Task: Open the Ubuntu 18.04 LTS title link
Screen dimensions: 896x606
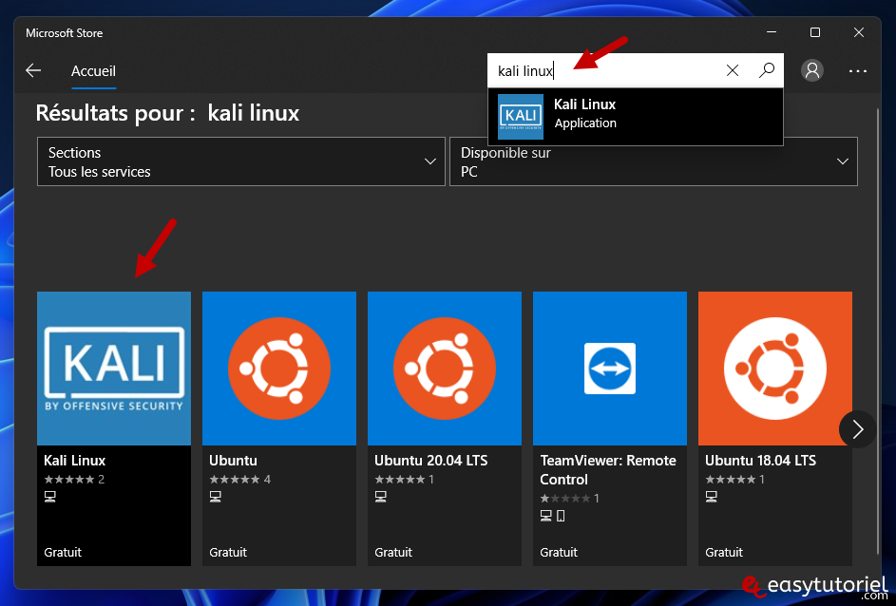Action: click(x=760, y=461)
